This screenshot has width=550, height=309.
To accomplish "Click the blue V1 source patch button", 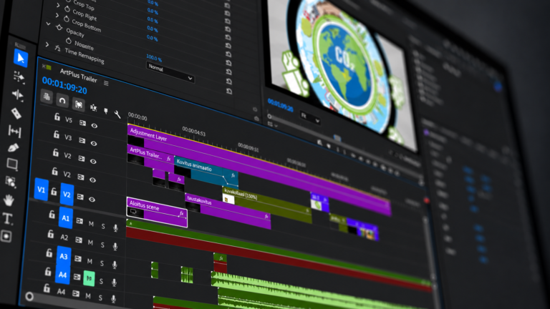I will point(42,190).
